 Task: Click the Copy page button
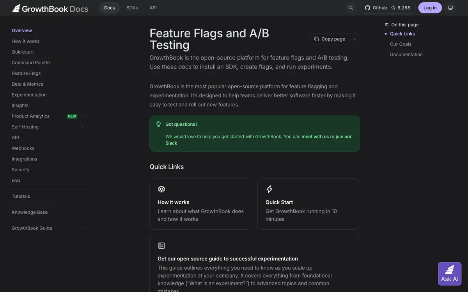point(330,39)
